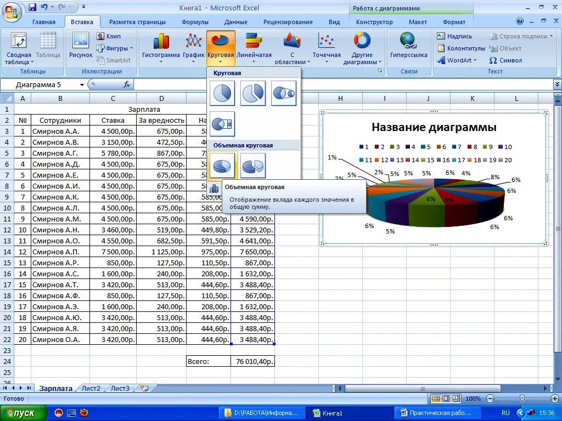Image resolution: width=562 pixels, height=421 pixels.
Task: Open the Макет chart tab
Action: coord(418,22)
